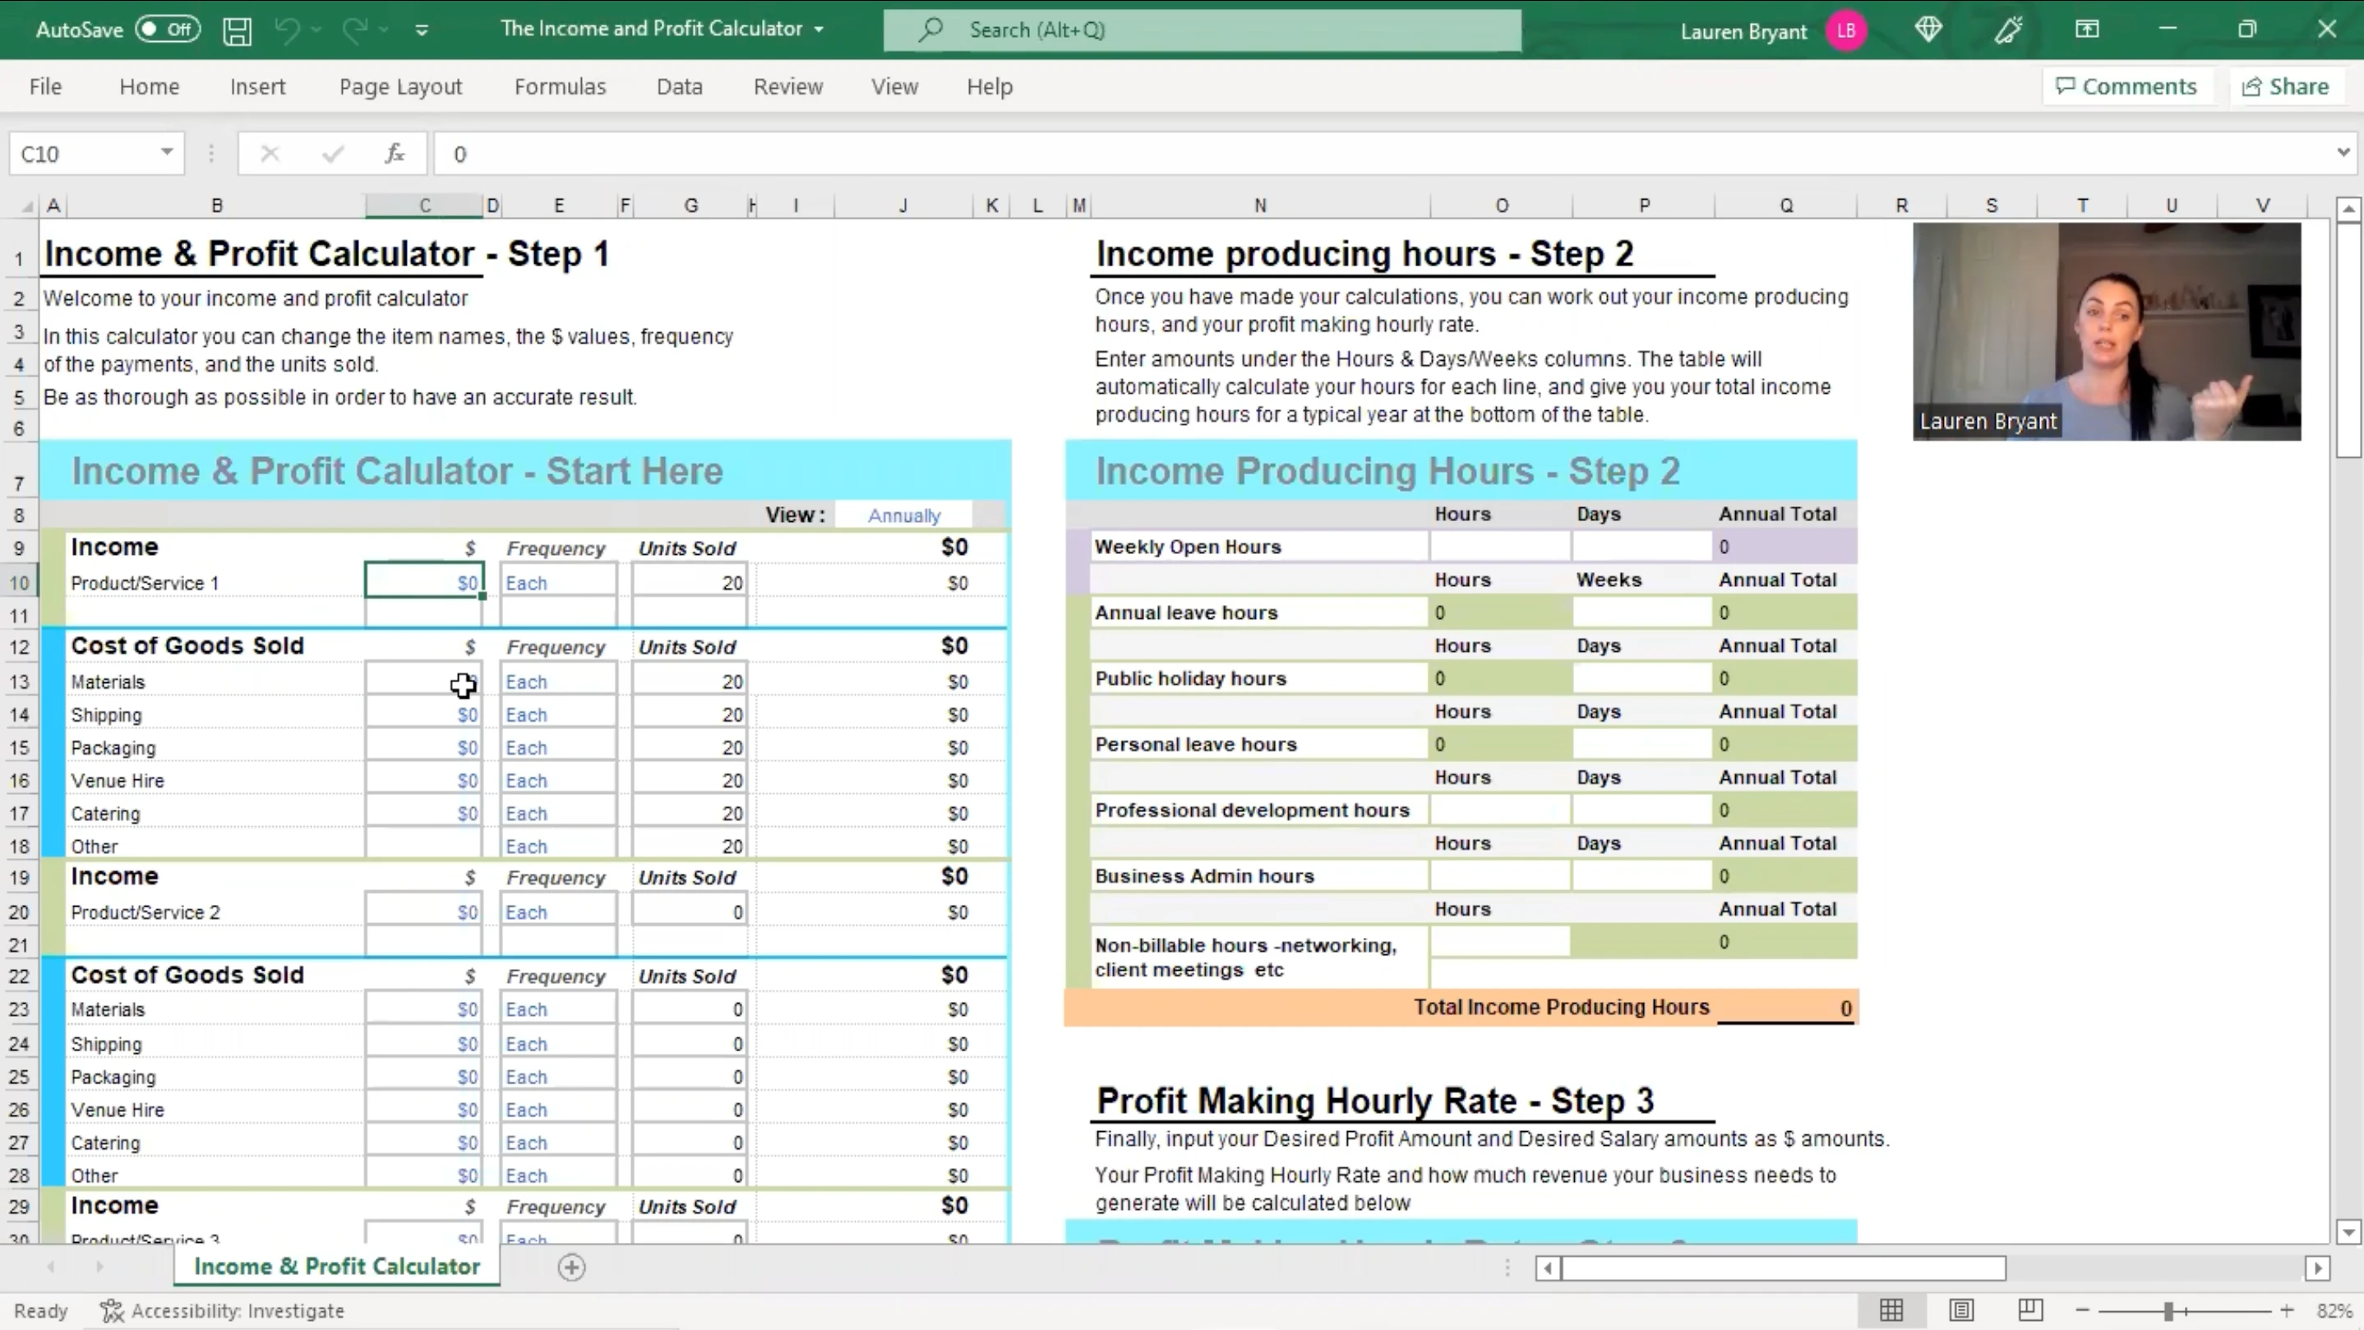2364x1330 pixels.
Task: Select row 10 header
Action: click(x=19, y=583)
